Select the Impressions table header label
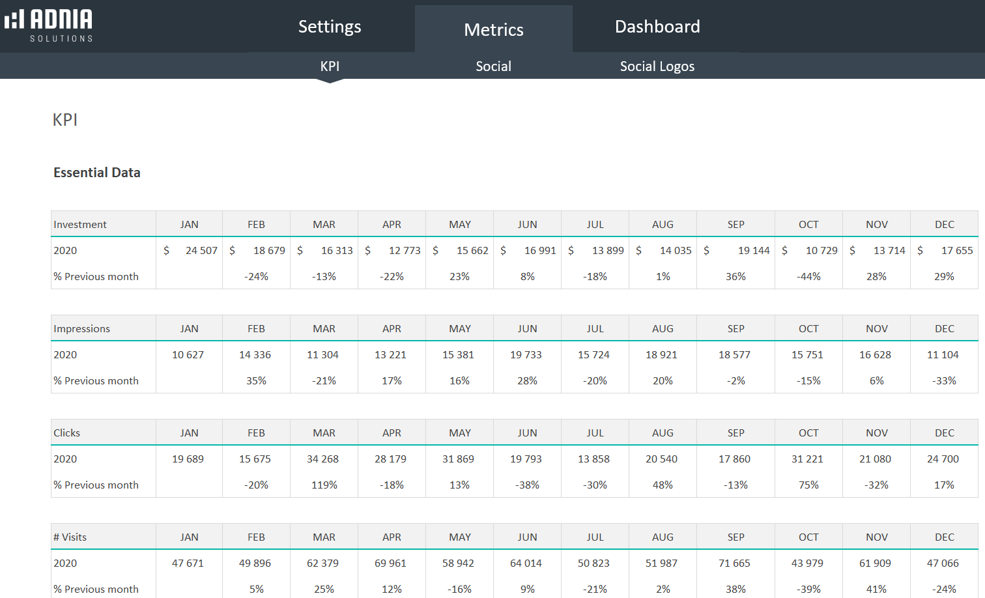This screenshot has width=985, height=598. pos(82,329)
